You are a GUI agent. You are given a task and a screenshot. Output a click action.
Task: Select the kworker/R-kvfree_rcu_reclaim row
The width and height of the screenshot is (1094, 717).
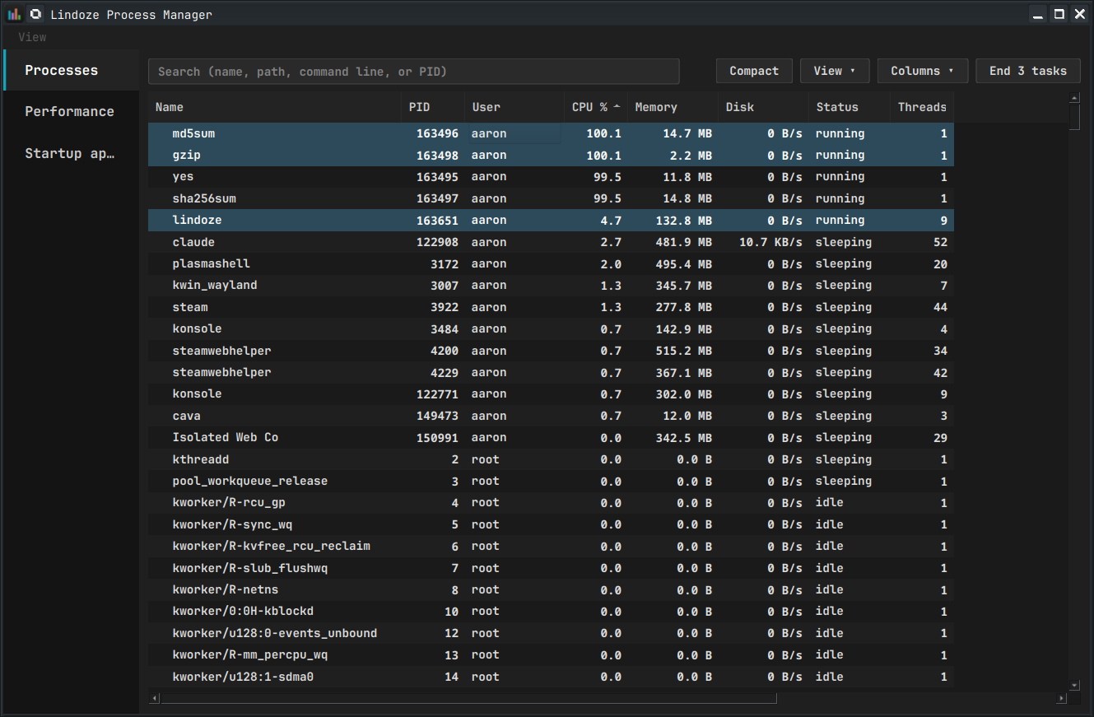click(551, 546)
